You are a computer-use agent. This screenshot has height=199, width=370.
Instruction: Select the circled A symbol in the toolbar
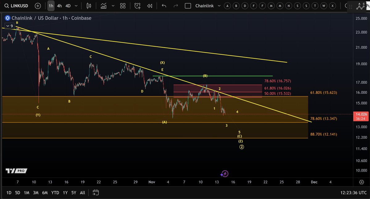coord(227,6)
